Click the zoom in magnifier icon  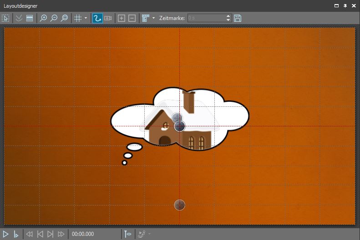click(x=44, y=18)
